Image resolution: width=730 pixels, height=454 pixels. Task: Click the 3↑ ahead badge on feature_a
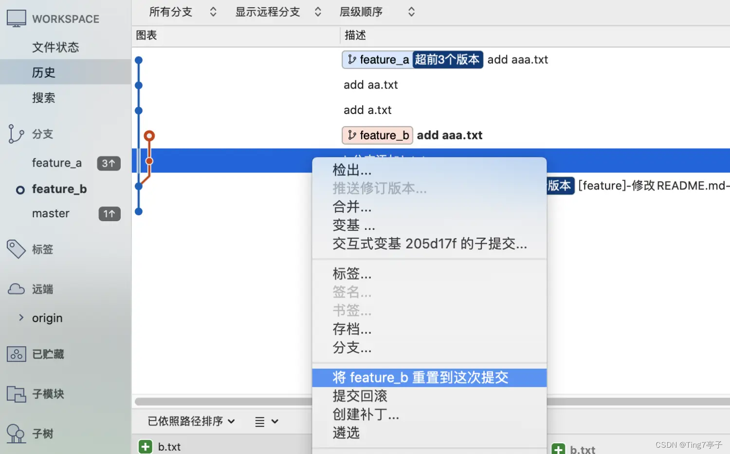coord(109,163)
